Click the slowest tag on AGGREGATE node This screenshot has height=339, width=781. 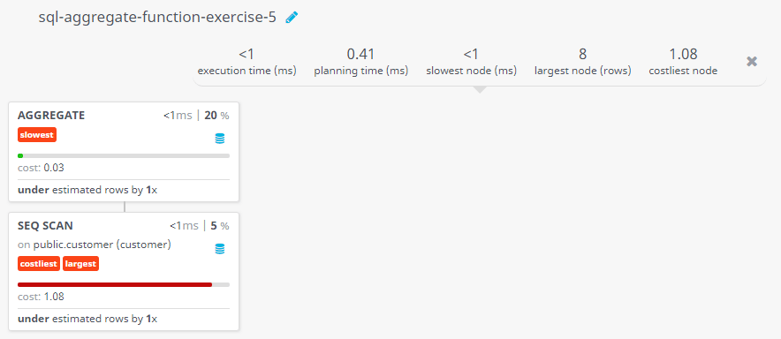[37, 135]
